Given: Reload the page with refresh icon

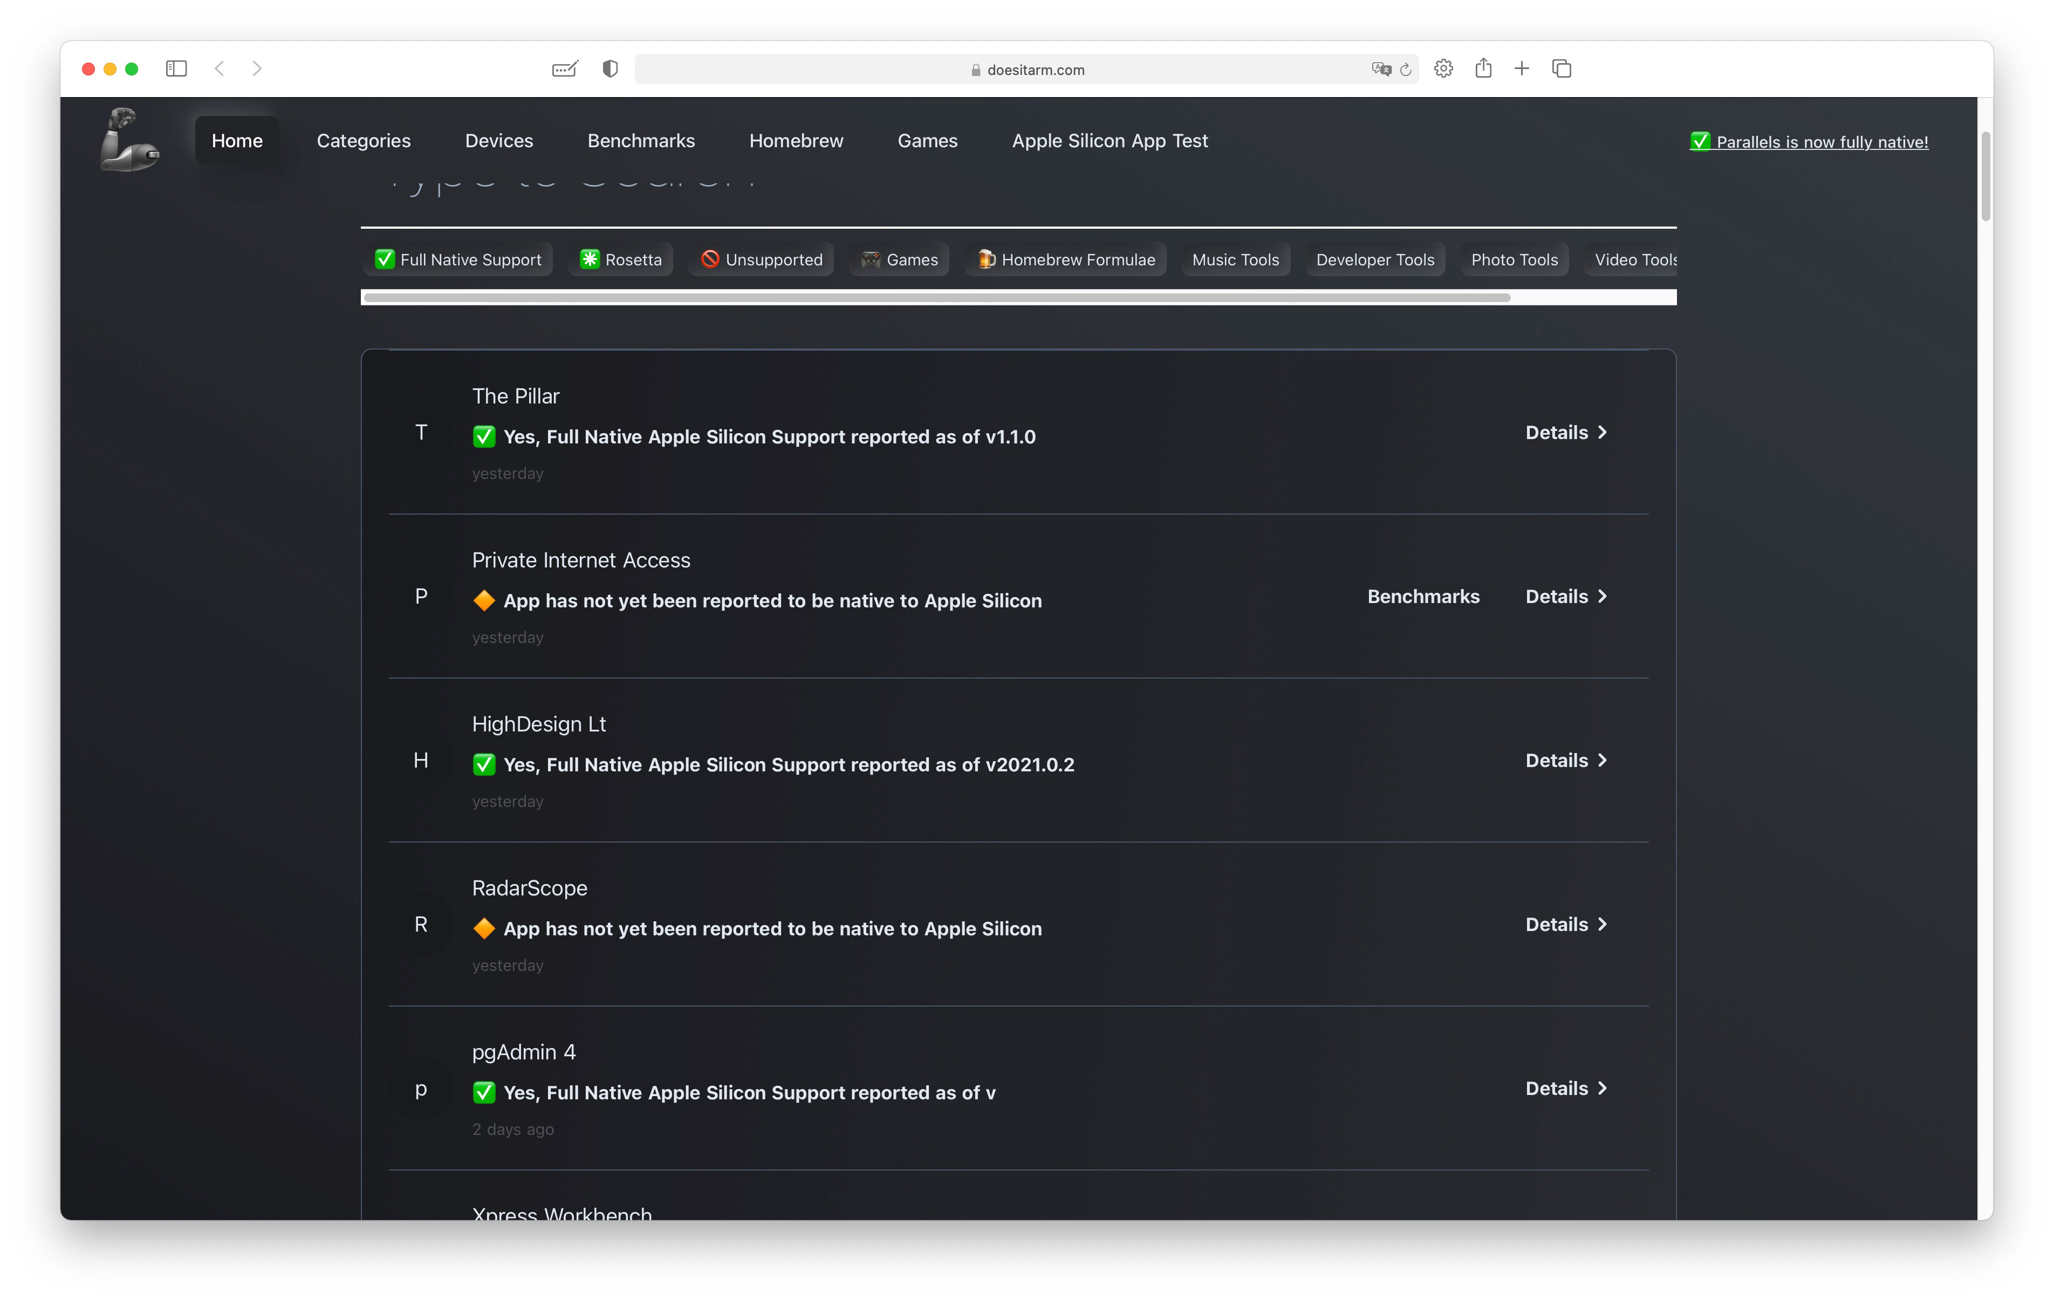Looking at the screenshot, I should coord(1406,69).
